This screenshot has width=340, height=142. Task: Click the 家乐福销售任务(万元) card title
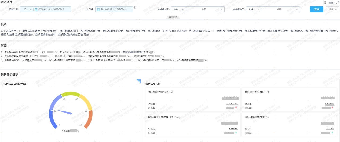click(160, 92)
